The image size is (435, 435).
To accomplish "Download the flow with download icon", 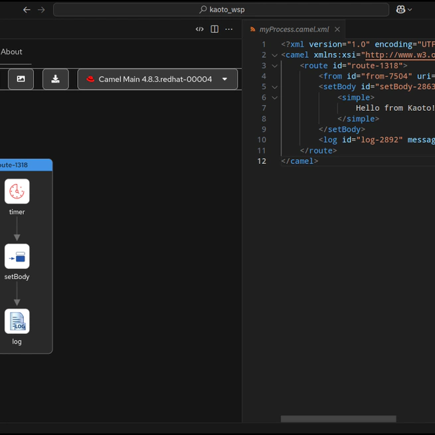I will (x=56, y=79).
